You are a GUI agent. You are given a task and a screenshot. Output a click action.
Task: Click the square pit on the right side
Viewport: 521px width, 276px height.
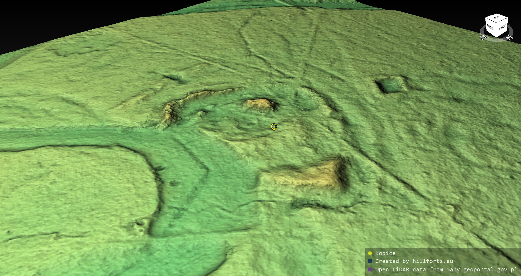tap(391, 85)
